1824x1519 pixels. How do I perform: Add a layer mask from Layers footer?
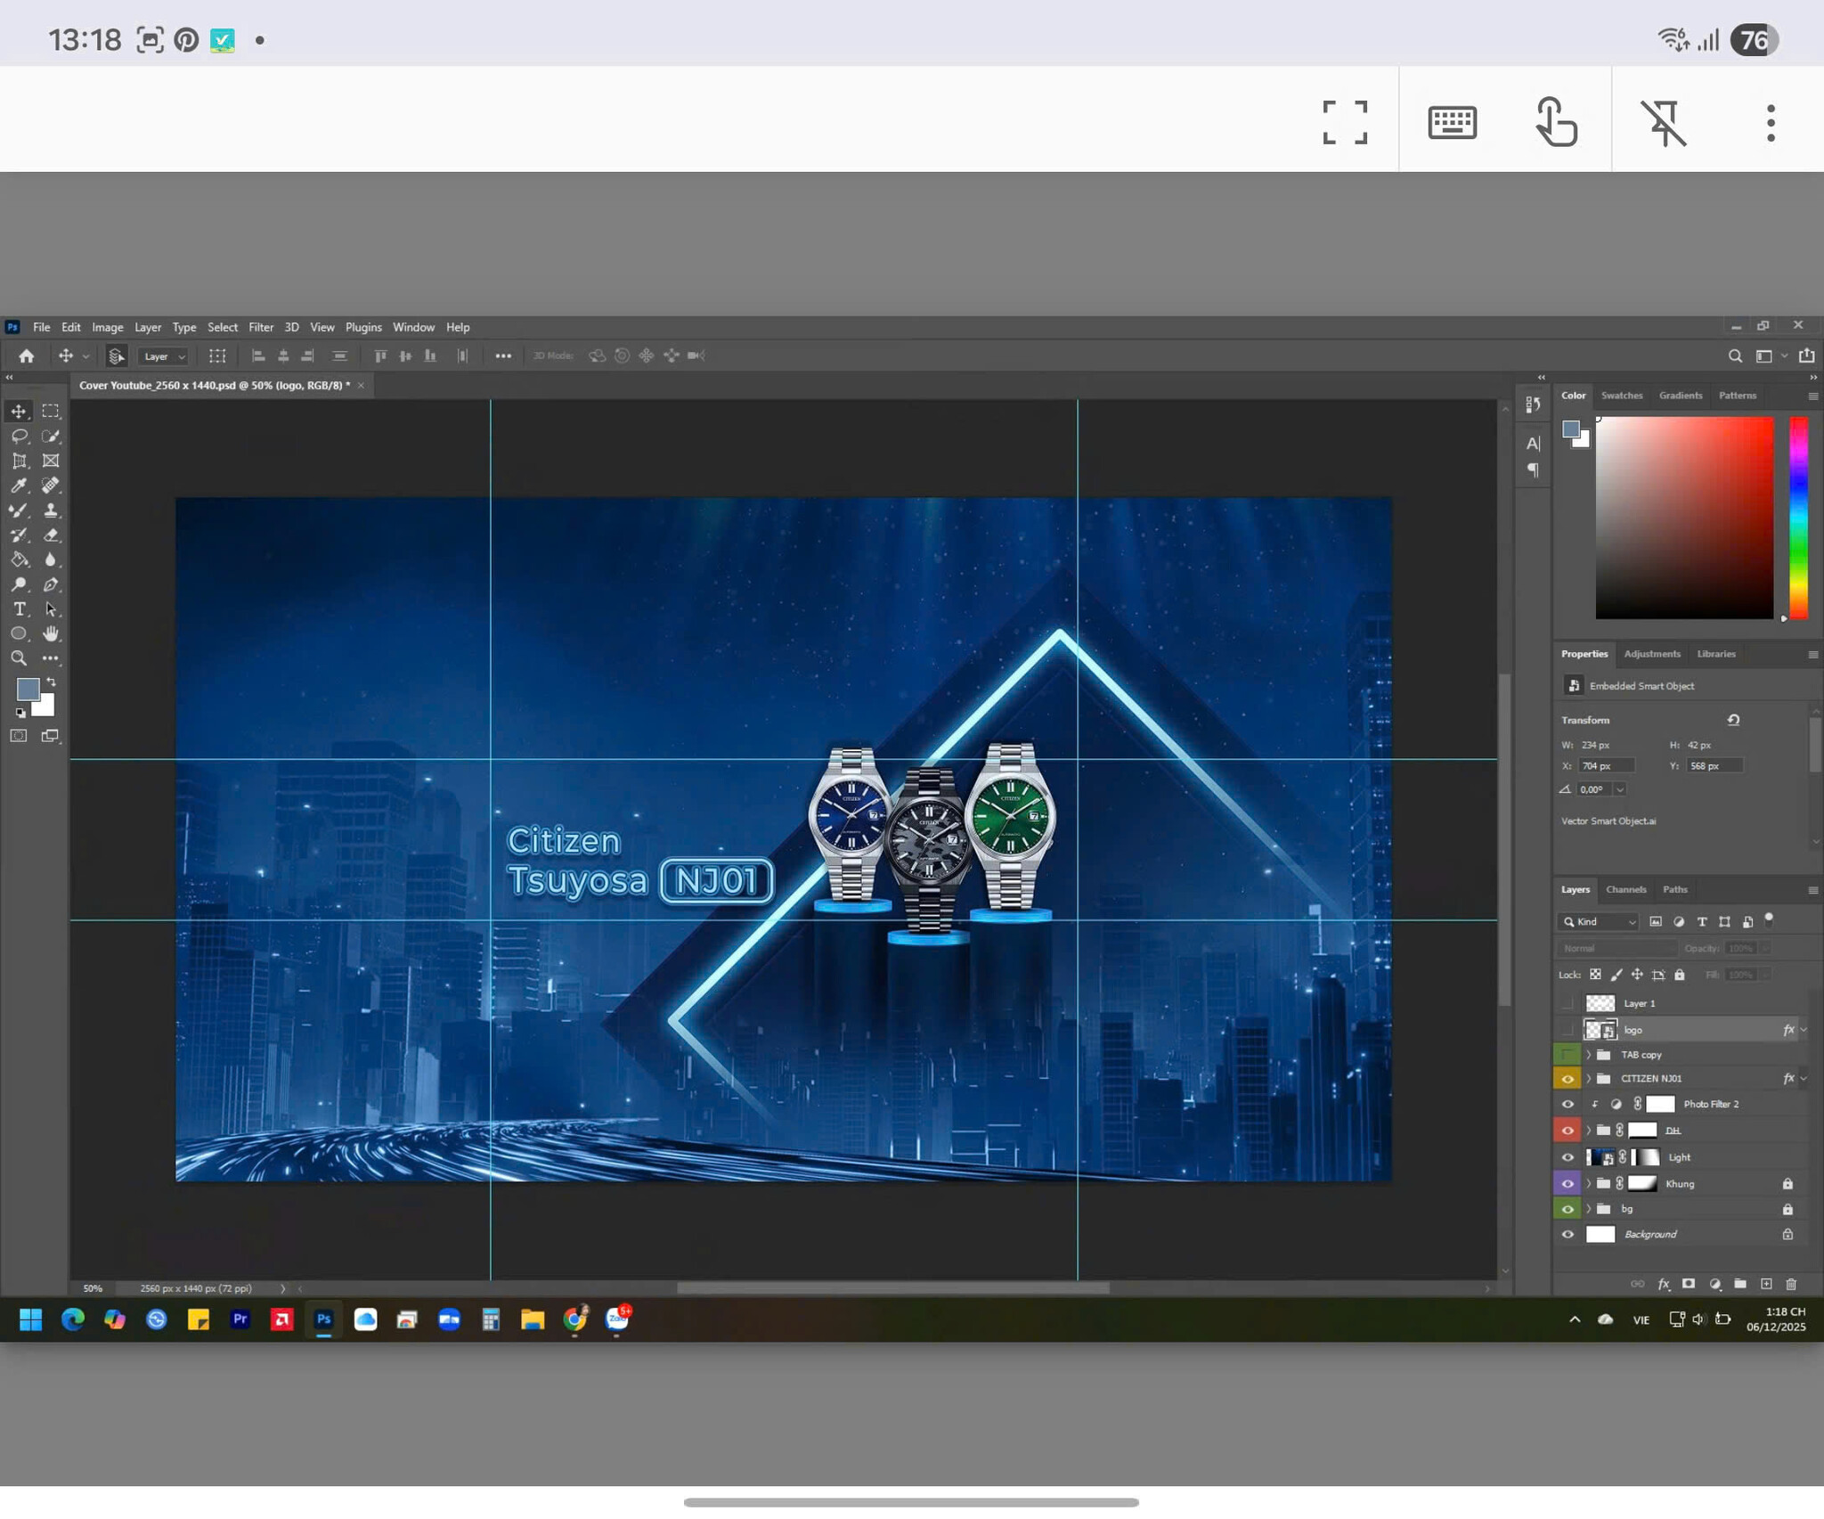[x=1688, y=1284]
